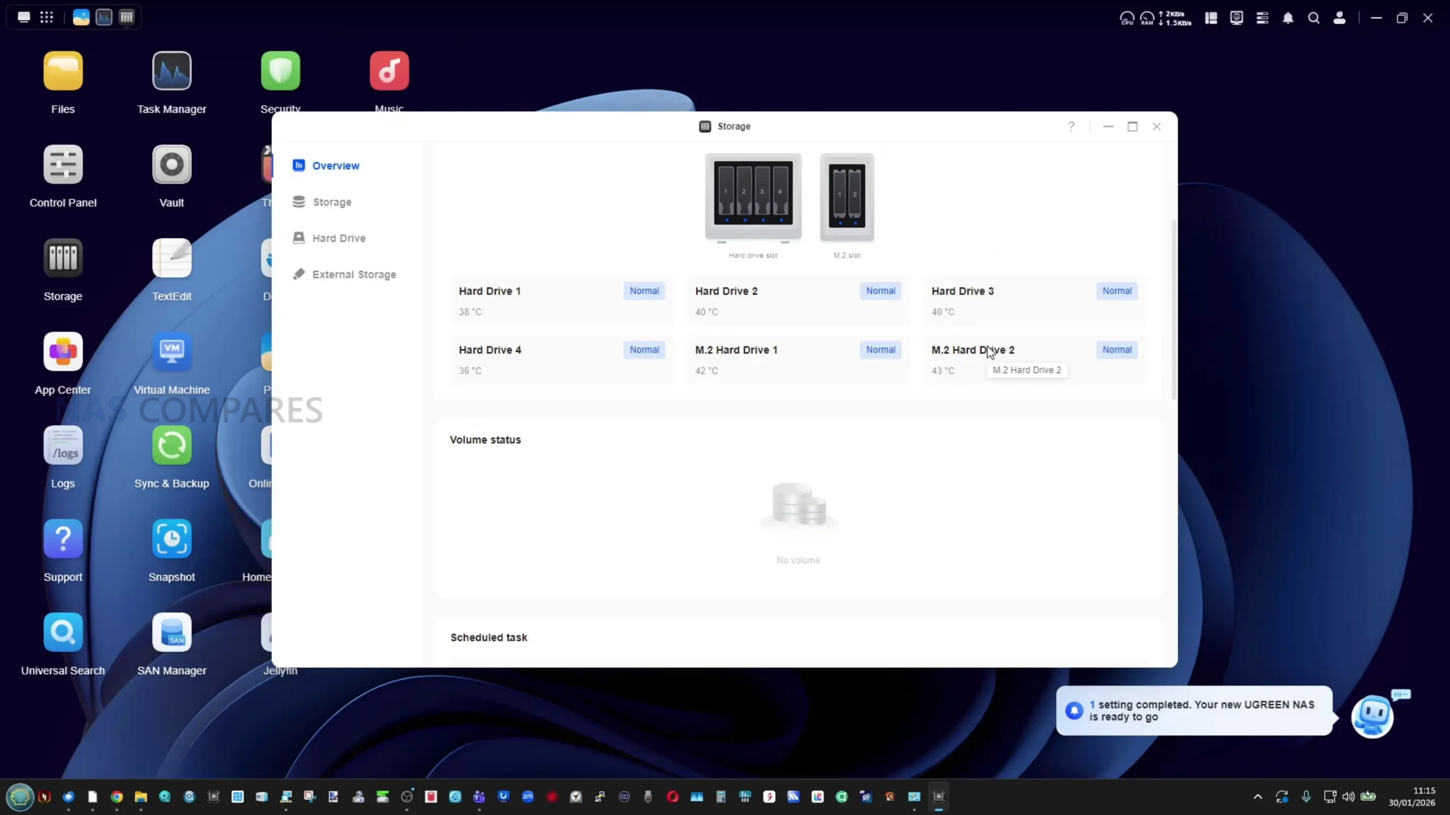Open the Logs desktop icon
The image size is (1450, 815).
pyautogui.click(x=63, y=446)
